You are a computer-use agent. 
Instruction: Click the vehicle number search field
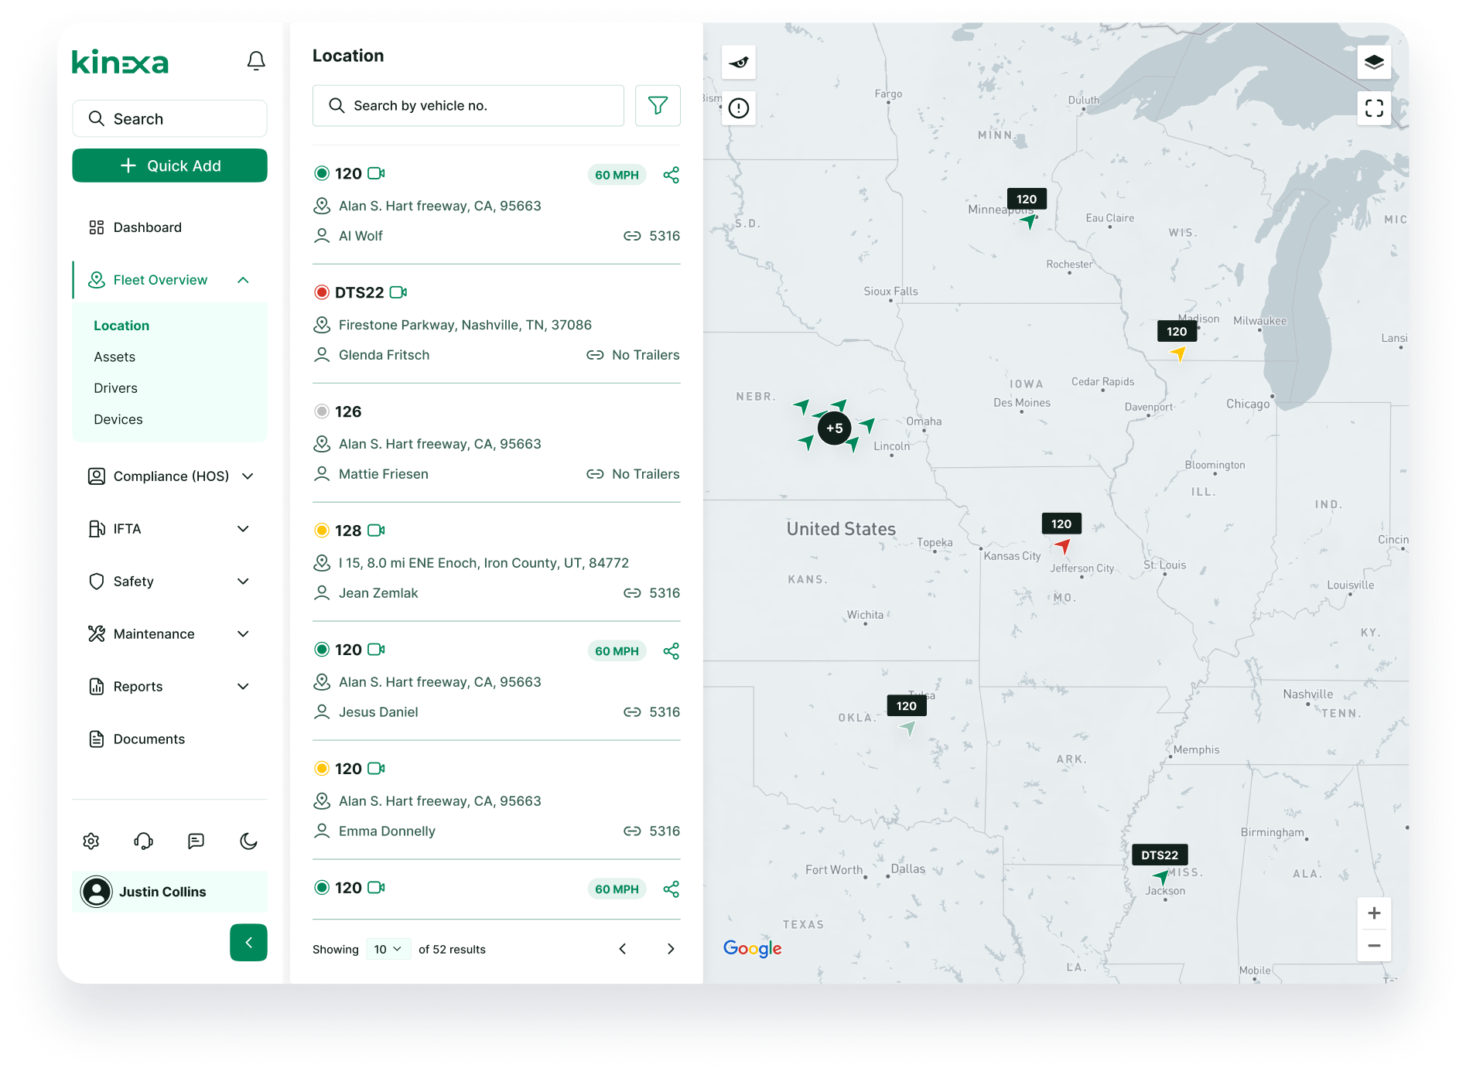(x=468, y=105)
